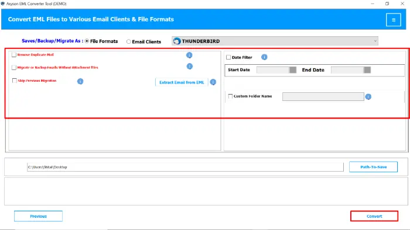Click info icon beside Date Filter
Screen dimensions: 410x230
coord(264,57)
